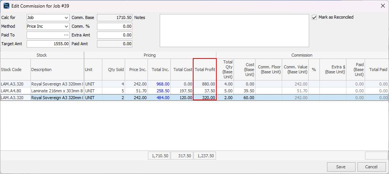Image resolution: width=389 pixels, height=174 pixels.
Task: Click the 258.50 Total Inc. cell
Action: (159, 91)
